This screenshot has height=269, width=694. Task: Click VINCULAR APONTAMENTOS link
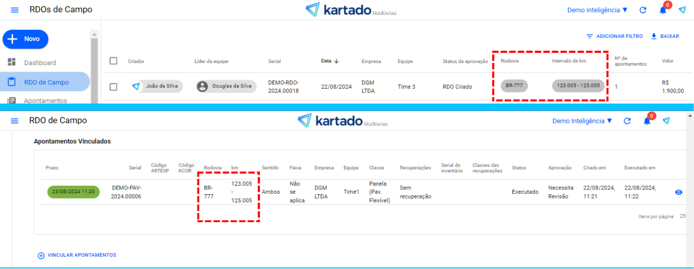tap(77, 255)
